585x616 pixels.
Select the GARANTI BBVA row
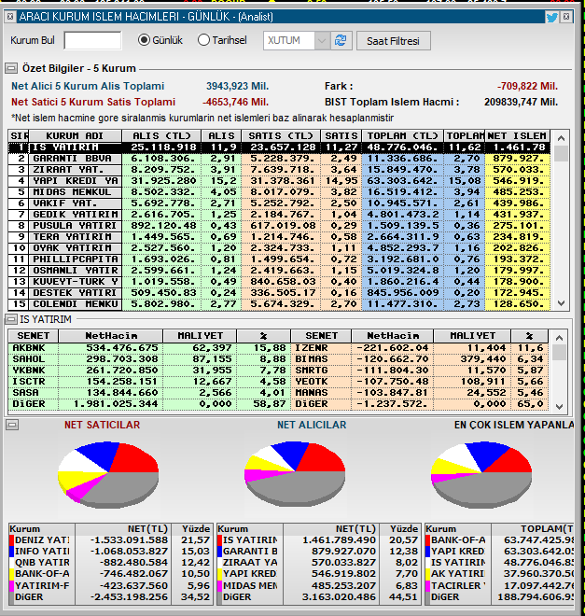click(279, 159)
